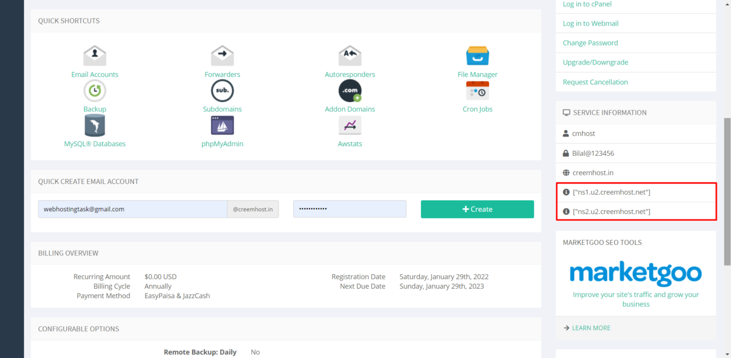
Task: Click the $0.00 USD recurring amount
Action: [x=160, y=277]
